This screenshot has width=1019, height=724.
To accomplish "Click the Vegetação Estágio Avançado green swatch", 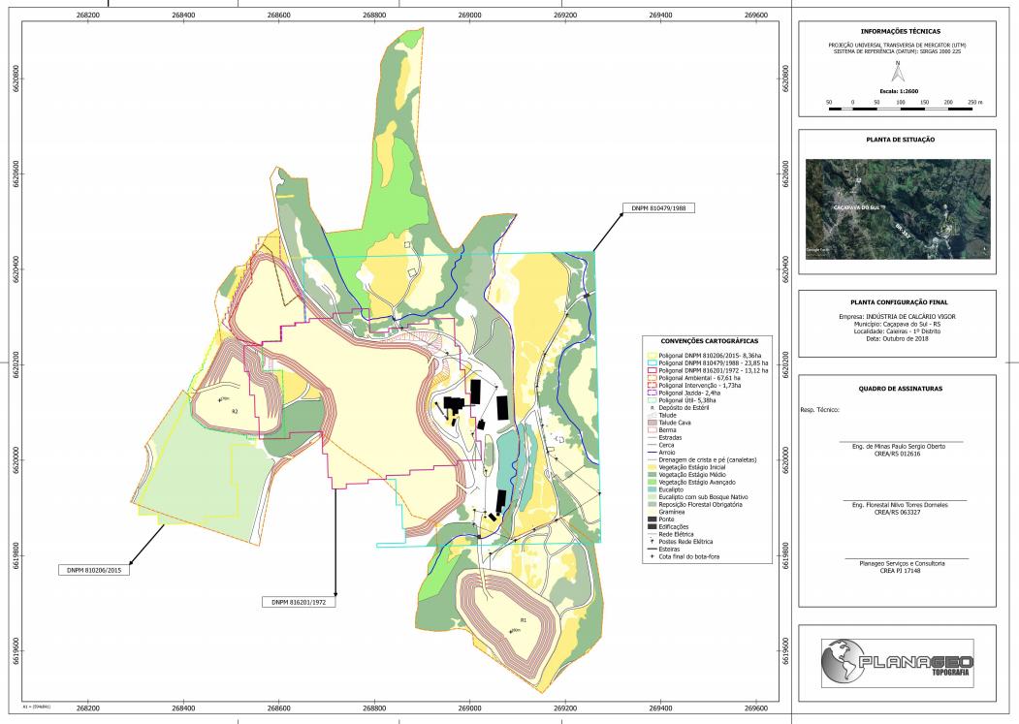I will click(651, 482).
